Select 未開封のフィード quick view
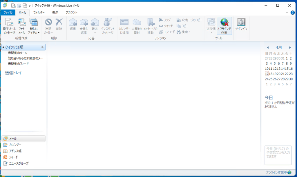Image resolution: width=297 pixels, height=177 pixels. tap(18, 64)
